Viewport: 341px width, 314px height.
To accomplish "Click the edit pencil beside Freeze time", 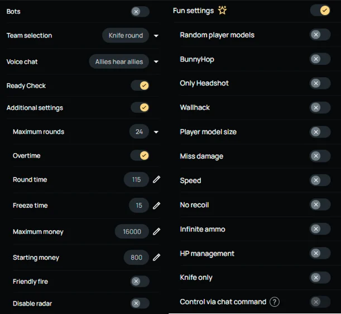I will [157, 205].
